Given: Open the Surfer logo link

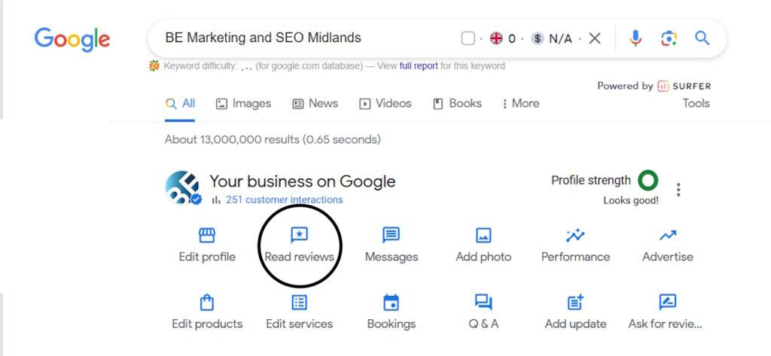Looking at the screenshot, I should 684,86.
